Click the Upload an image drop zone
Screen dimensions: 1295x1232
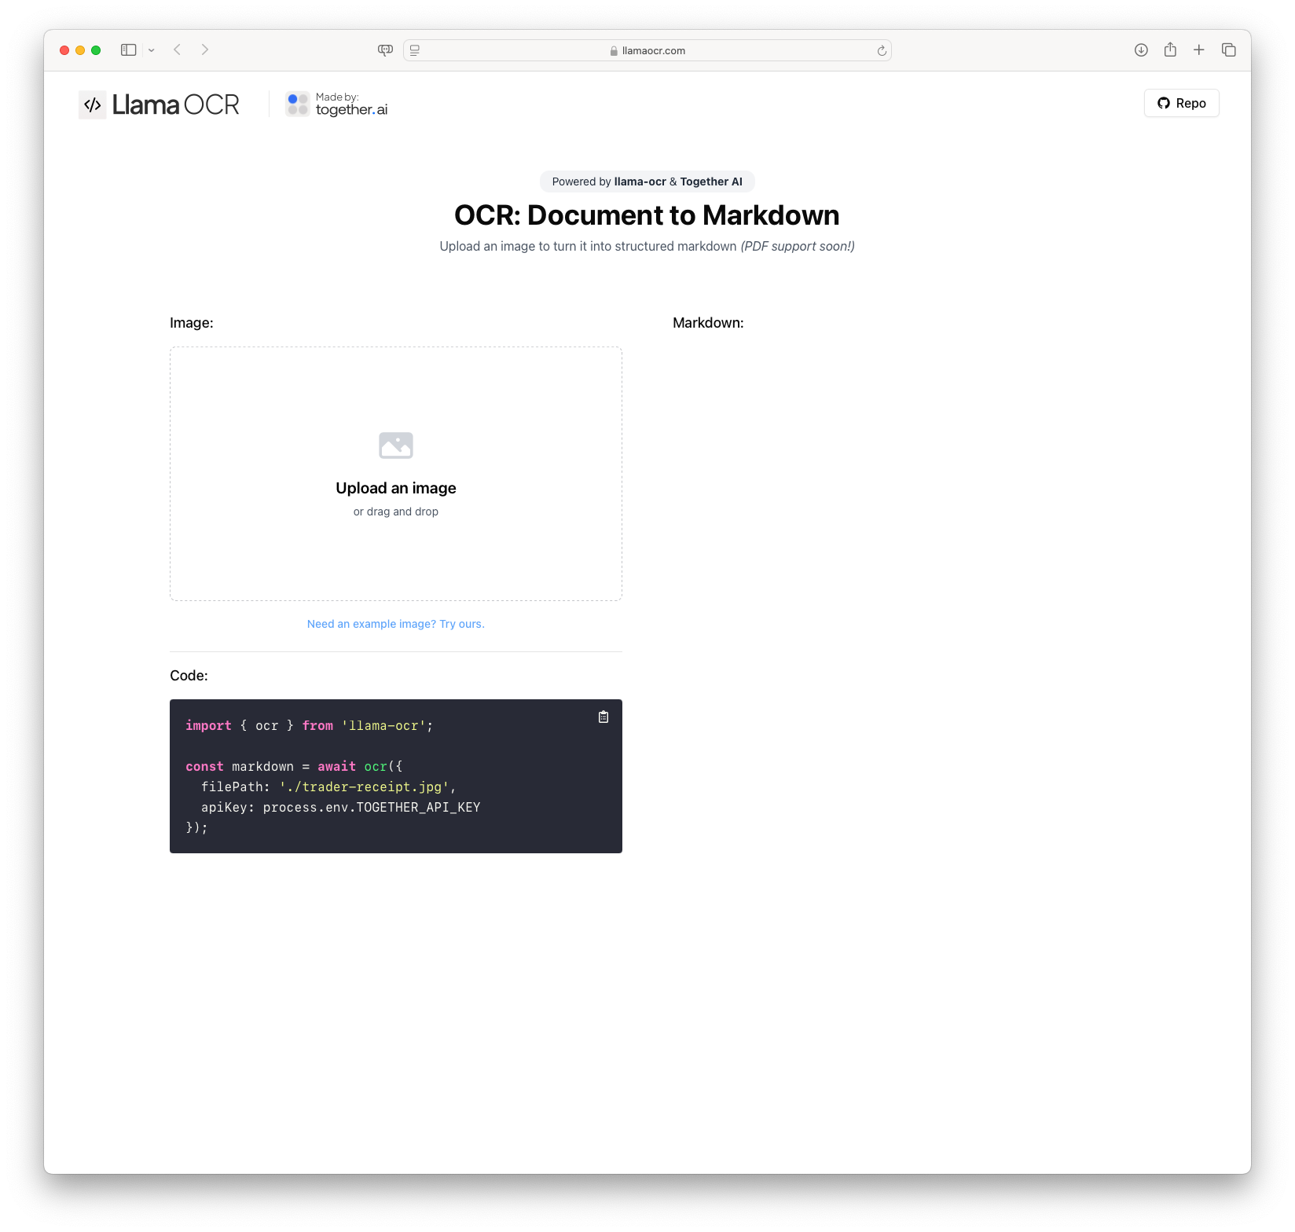pyautogui.click(x=395, y=473)
